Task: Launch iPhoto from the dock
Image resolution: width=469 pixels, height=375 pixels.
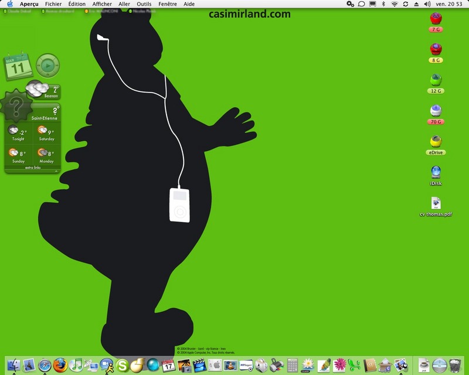Action: pyautogui.click(x=184, y=366)
